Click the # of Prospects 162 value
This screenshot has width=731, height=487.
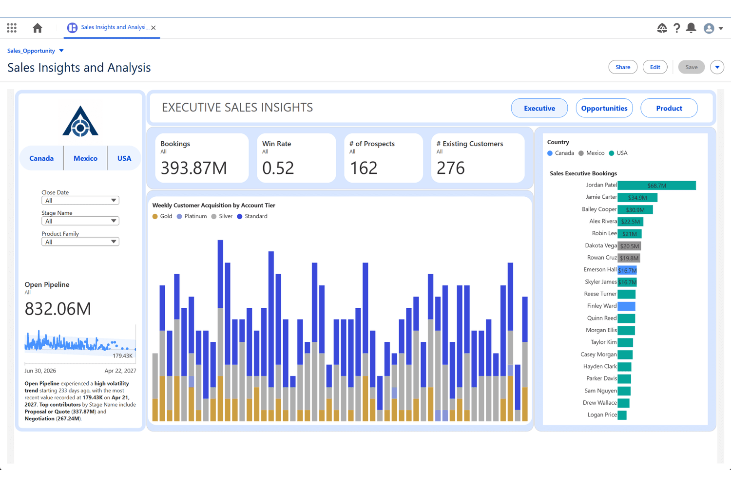pos(364,168)
